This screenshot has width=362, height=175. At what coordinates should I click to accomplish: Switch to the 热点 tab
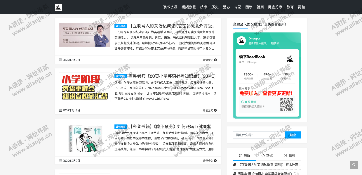coord(267,155)
